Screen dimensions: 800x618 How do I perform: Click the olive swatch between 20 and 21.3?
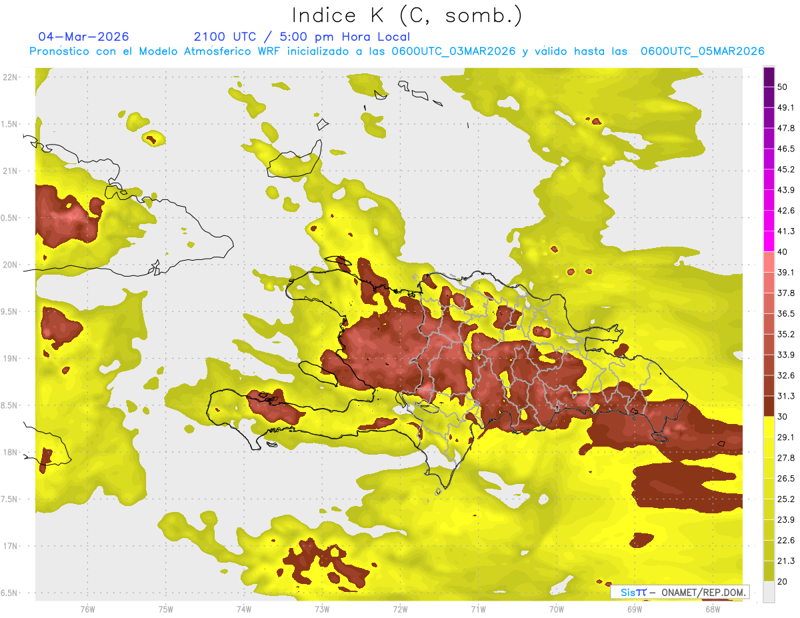coord(769,571)
